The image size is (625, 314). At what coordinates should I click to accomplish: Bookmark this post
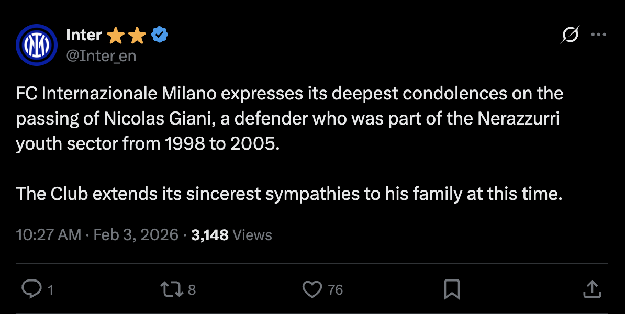click(452, 289)
